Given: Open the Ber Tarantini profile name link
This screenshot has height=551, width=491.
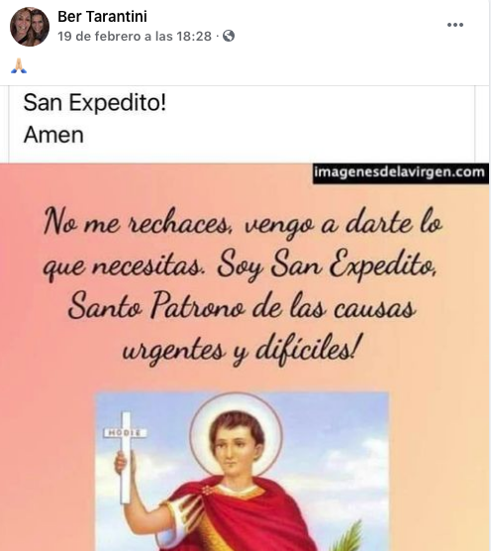Looking at the screenshot, I should pos(102,17).
